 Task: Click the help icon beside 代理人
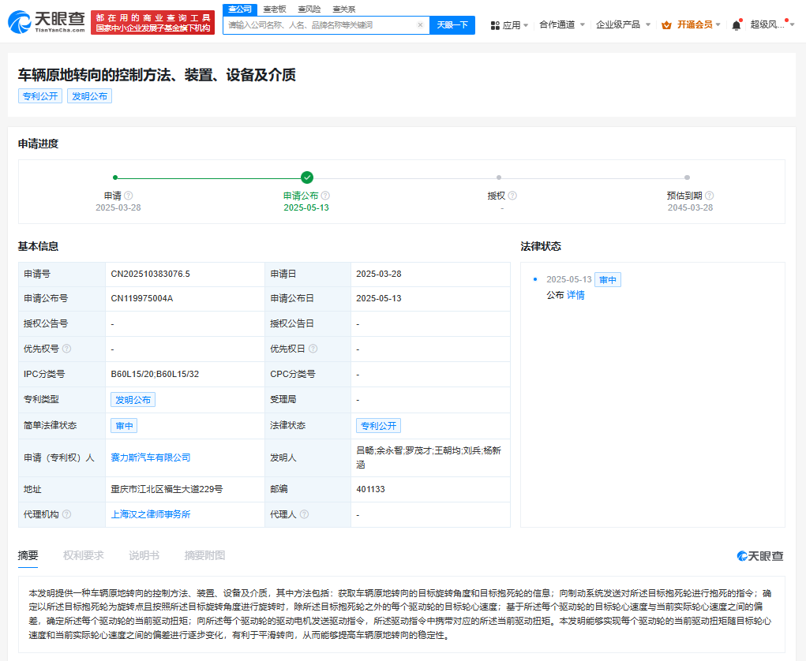[x=304, y=514]
